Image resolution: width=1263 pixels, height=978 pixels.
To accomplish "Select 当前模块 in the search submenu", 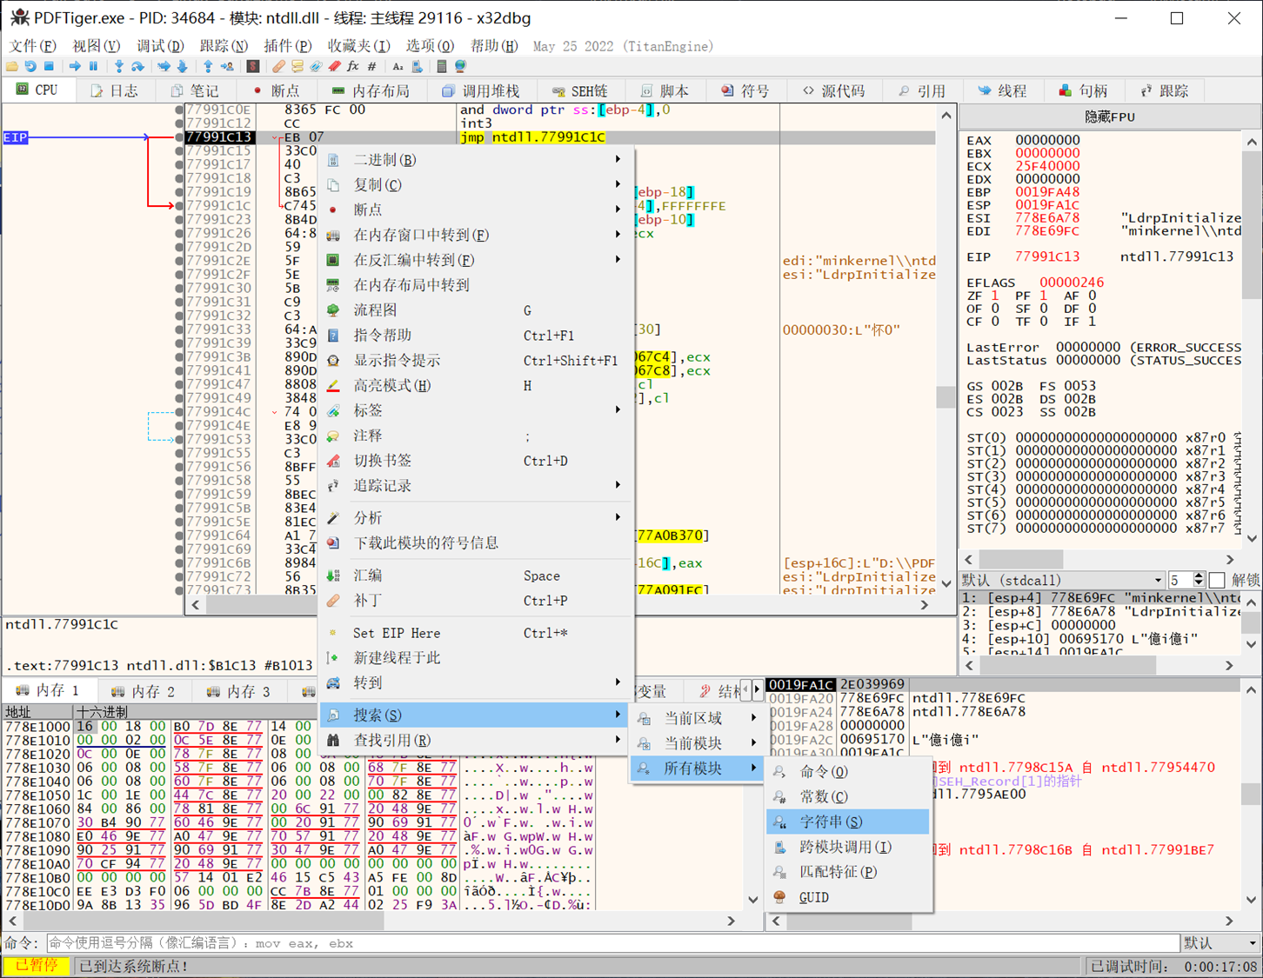I will [x=697, y=743].
